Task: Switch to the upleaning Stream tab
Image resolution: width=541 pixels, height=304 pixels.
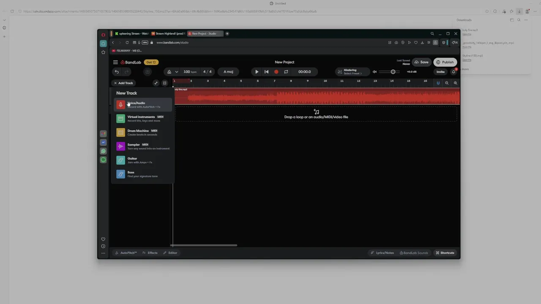Action: 131,34
